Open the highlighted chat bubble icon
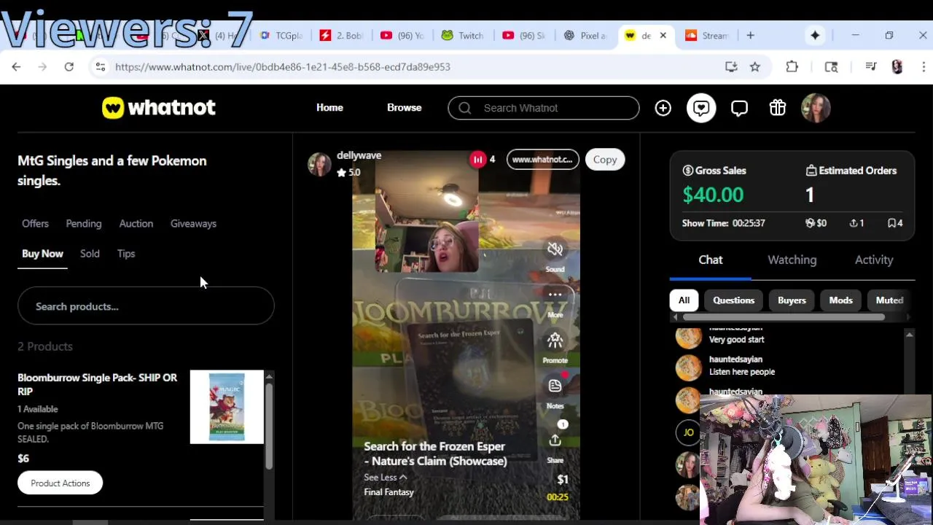 [x=701, y=108]
